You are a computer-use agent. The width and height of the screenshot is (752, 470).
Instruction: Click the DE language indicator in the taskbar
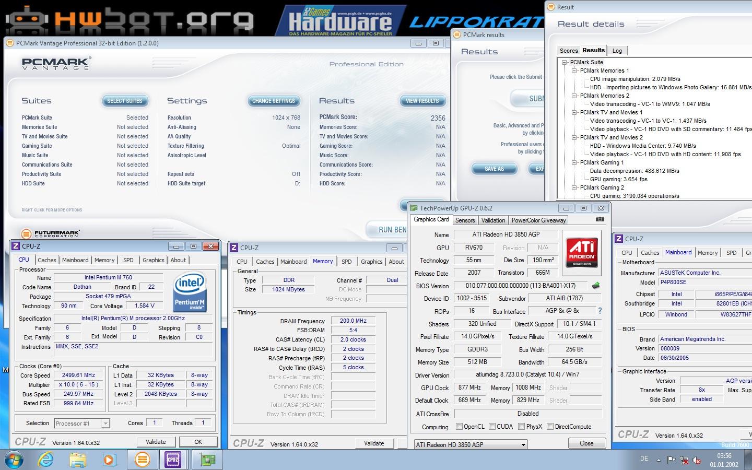tap(644, 459)
